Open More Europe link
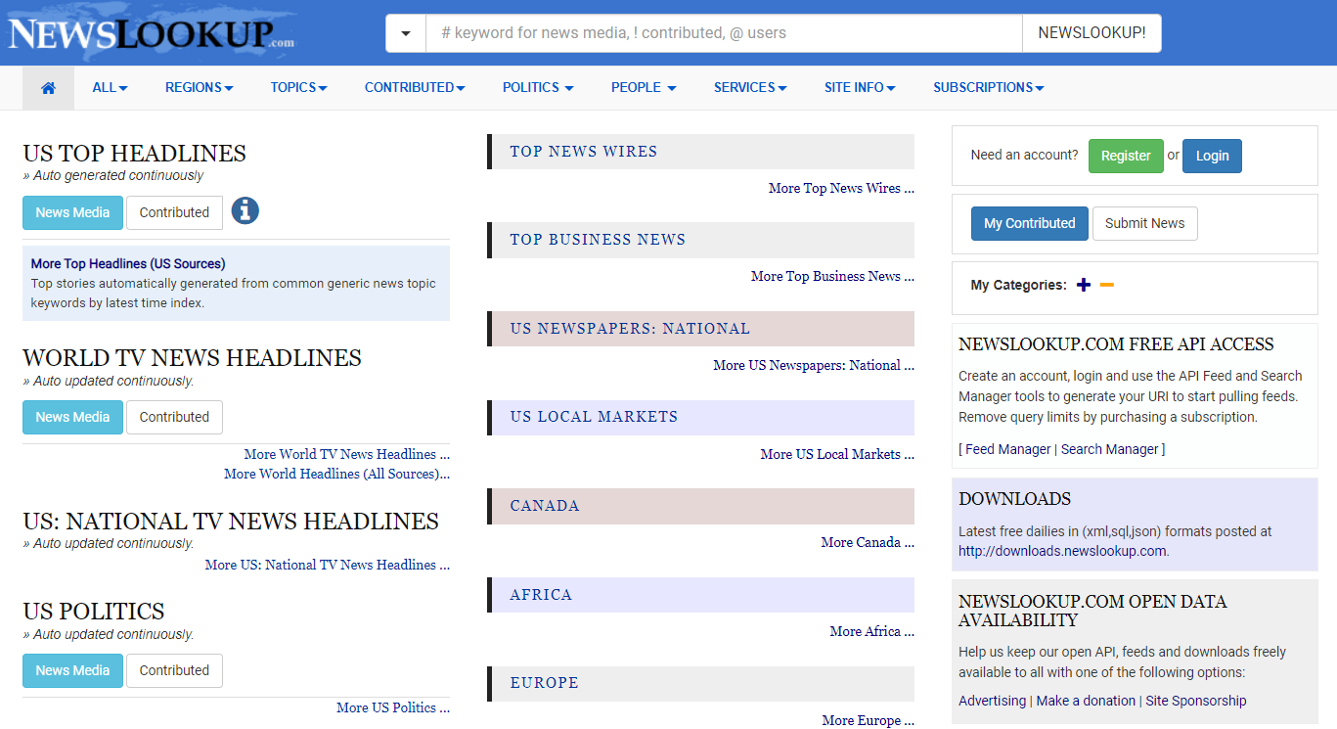The image size is (1337, 729). (x=868, y=720)
